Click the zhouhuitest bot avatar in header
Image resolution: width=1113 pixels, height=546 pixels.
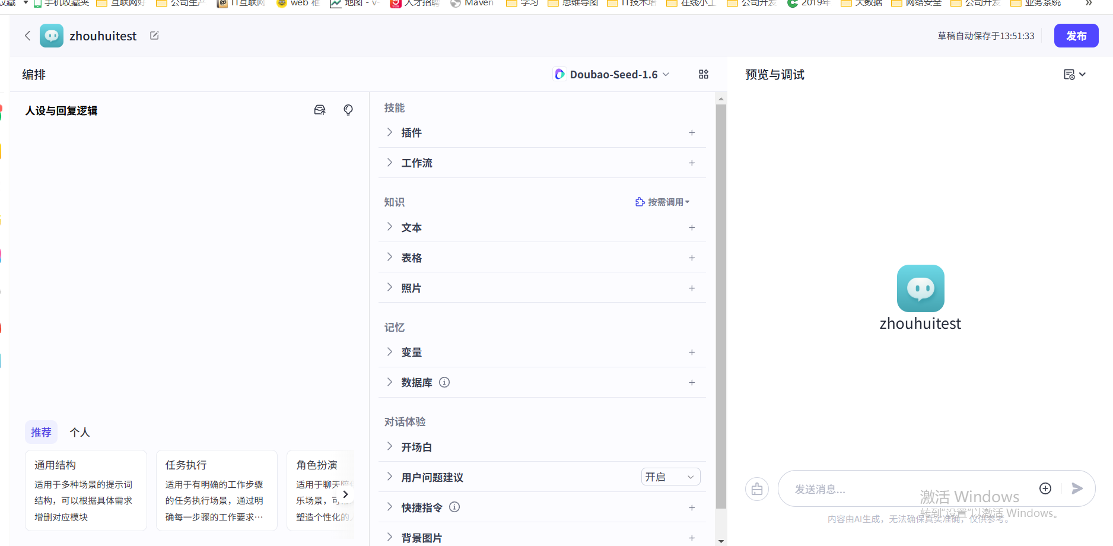52,36
